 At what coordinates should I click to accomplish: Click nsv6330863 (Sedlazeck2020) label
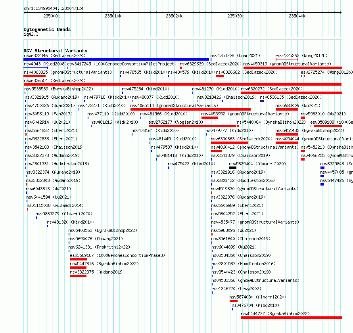[242, 139]
